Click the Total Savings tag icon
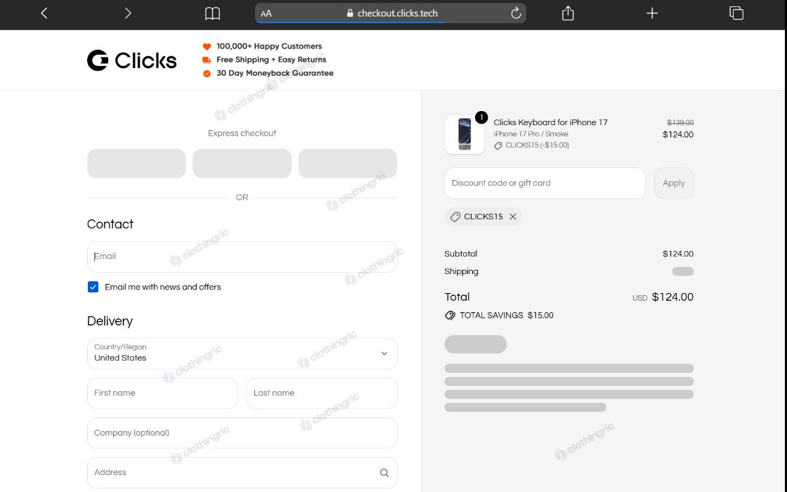This screenshot has height=492, width=787. [x=450, y=316]
